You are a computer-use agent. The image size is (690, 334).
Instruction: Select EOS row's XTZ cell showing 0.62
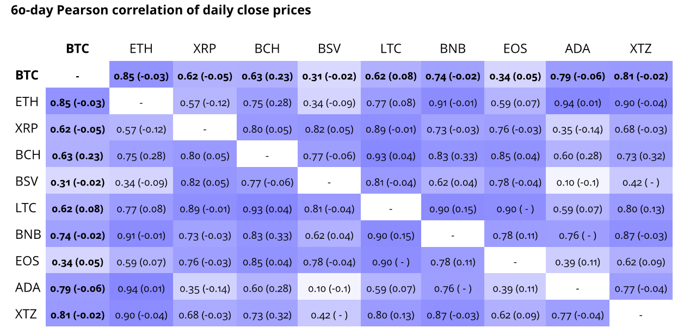point(640,262)
